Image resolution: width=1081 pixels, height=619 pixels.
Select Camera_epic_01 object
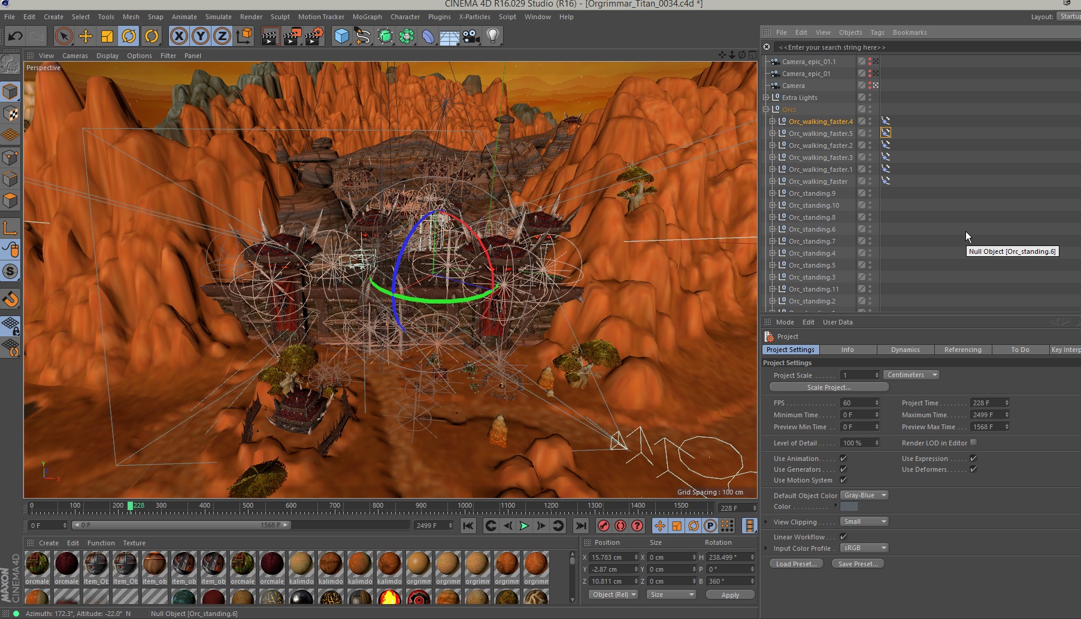click(x=806, y=74)
